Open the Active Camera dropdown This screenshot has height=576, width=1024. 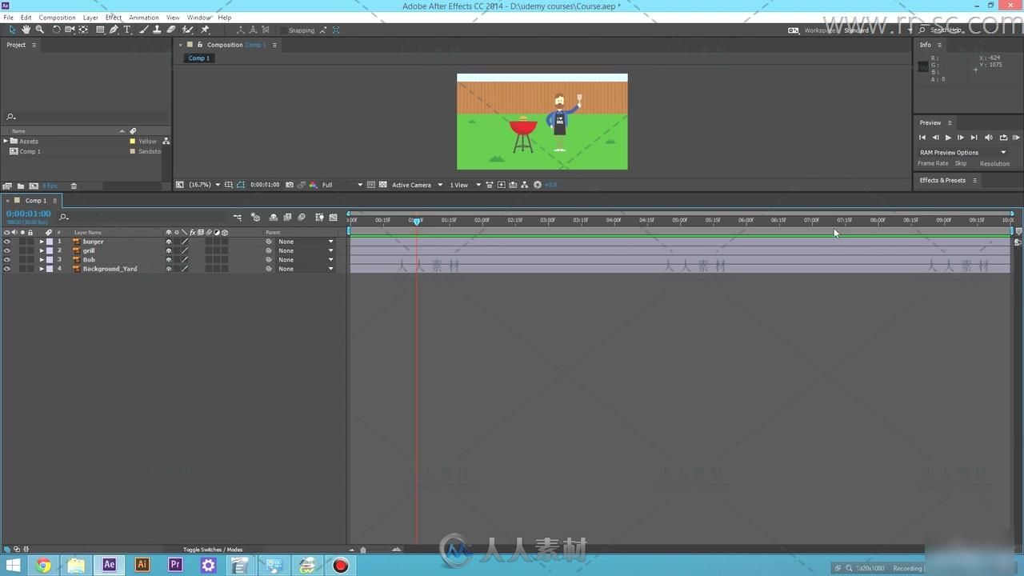coord(417,185)
